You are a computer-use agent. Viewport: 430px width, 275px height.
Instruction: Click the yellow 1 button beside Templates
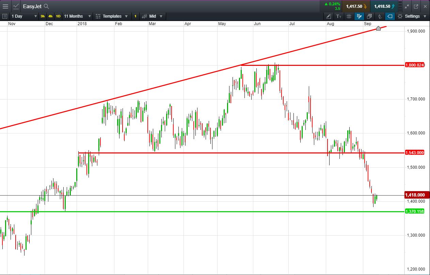click(135, 16)
